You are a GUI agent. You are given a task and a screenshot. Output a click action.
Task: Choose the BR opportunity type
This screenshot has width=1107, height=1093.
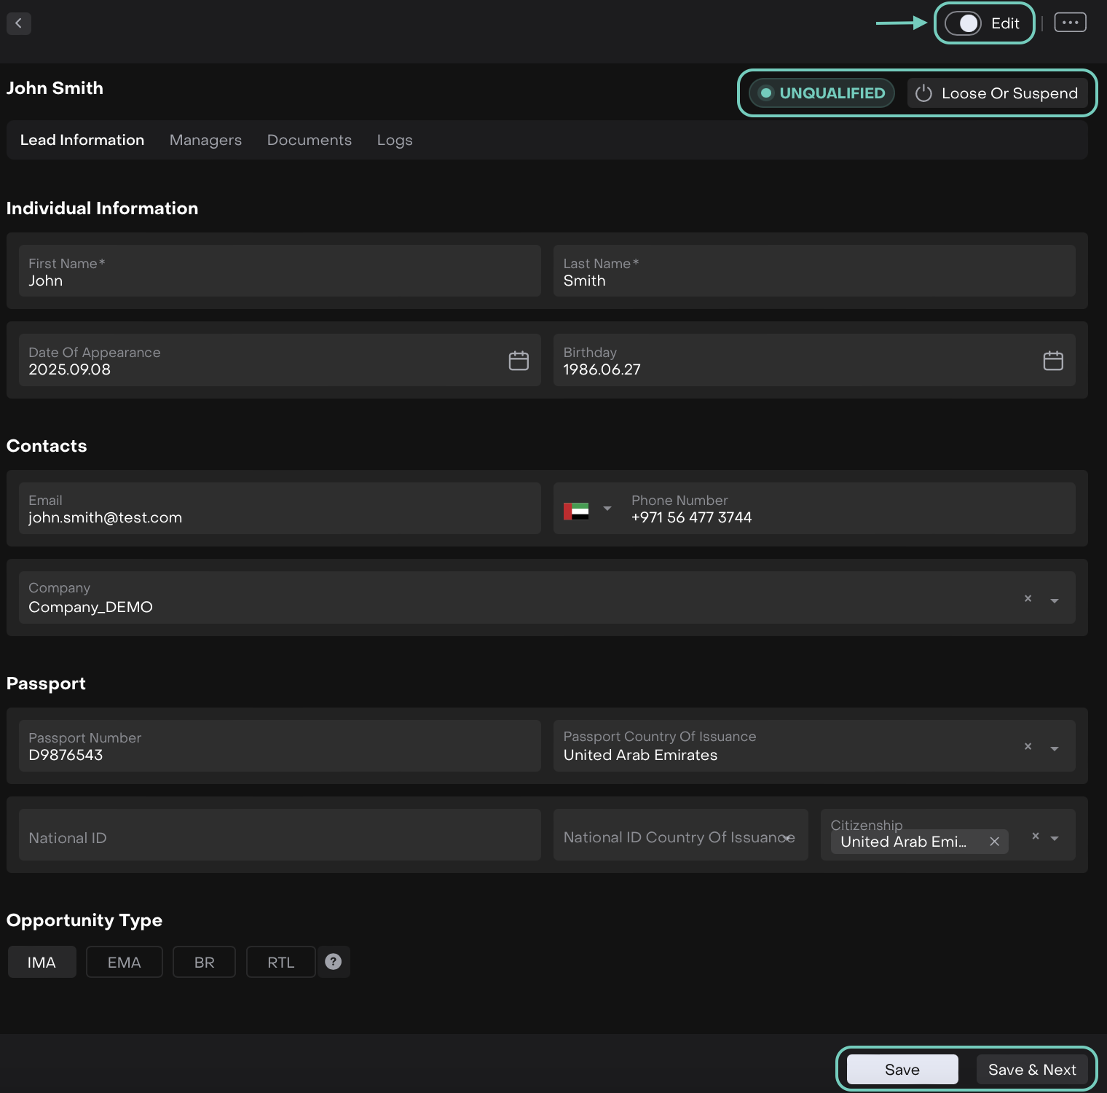(x=204, y=963)
